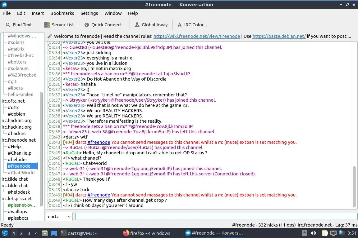Screen dimensions: 358x238
Task: Open the IRC Color picker
Action: pos(192,25)
